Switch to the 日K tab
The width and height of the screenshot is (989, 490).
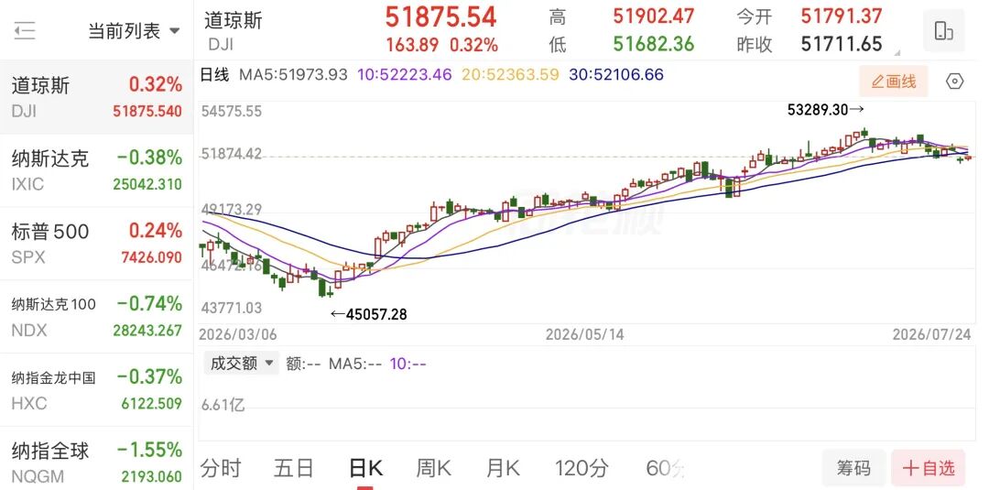pyautogui.click(x=365, y=468)
